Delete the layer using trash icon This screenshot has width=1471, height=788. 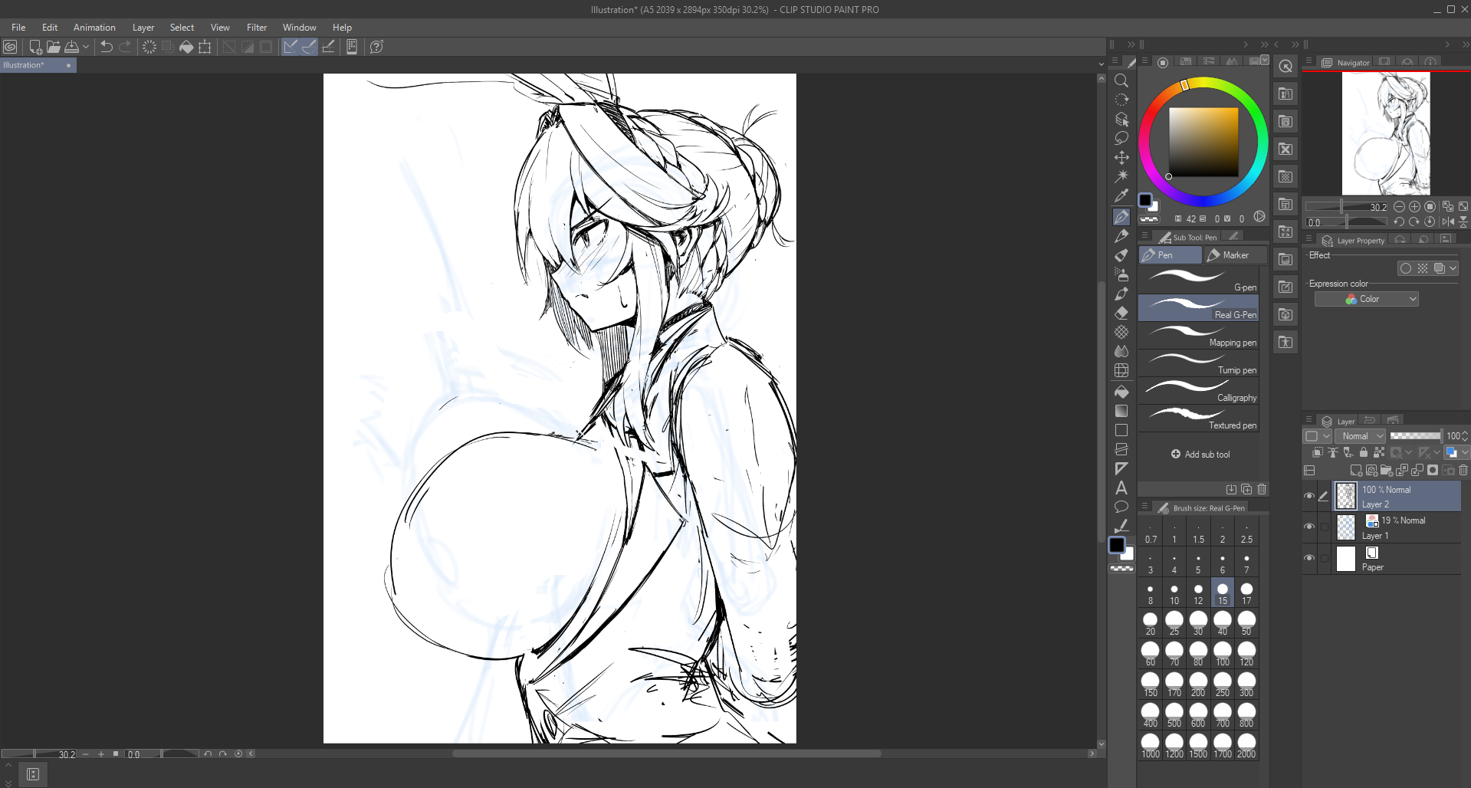point(1463,470)
